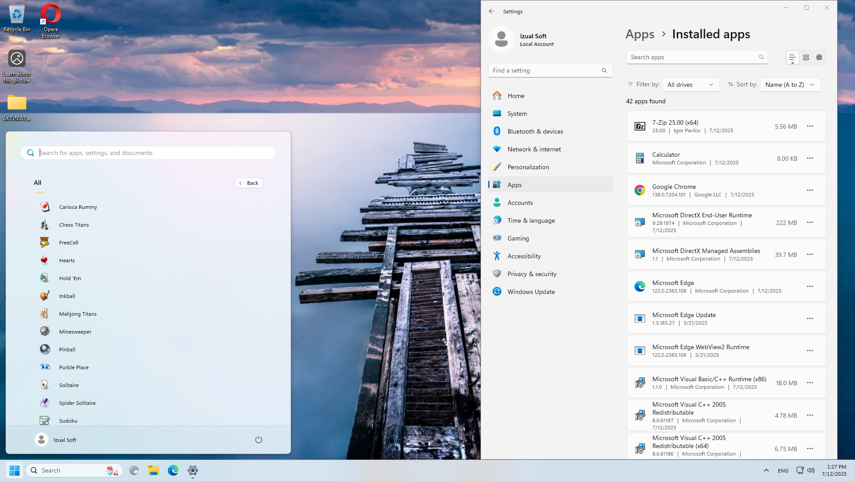Select Time & language in sidebar
Viewport: 855px width, 481px height.
pyautogui.click(x=550, y=220)
